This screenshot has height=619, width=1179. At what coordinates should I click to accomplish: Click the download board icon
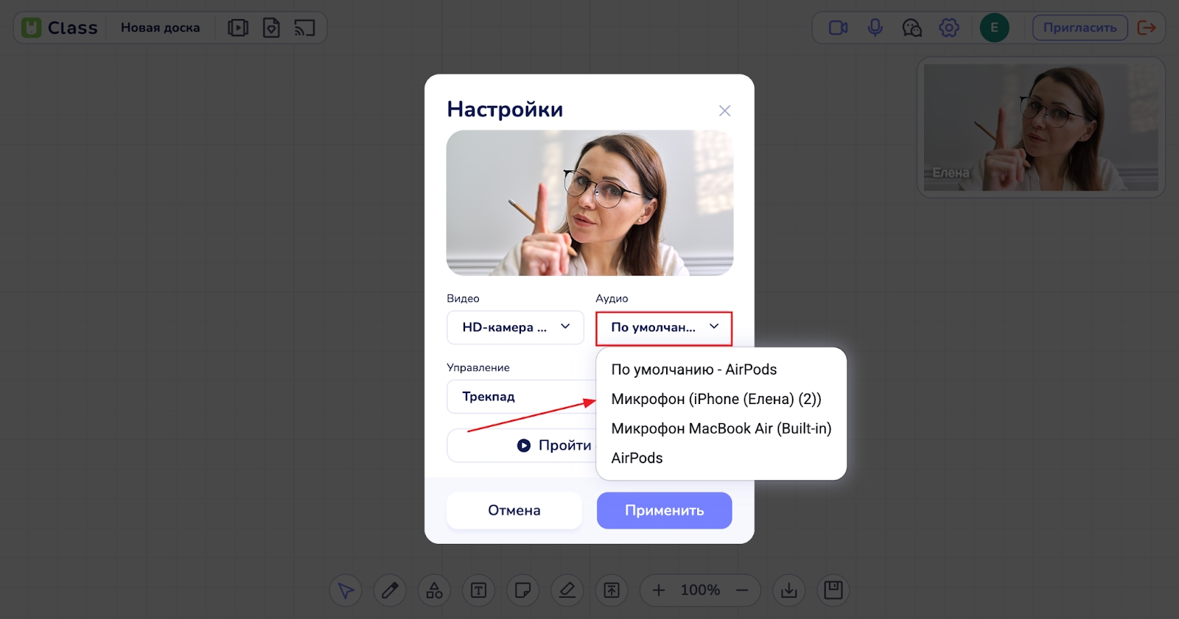point(788,590)
